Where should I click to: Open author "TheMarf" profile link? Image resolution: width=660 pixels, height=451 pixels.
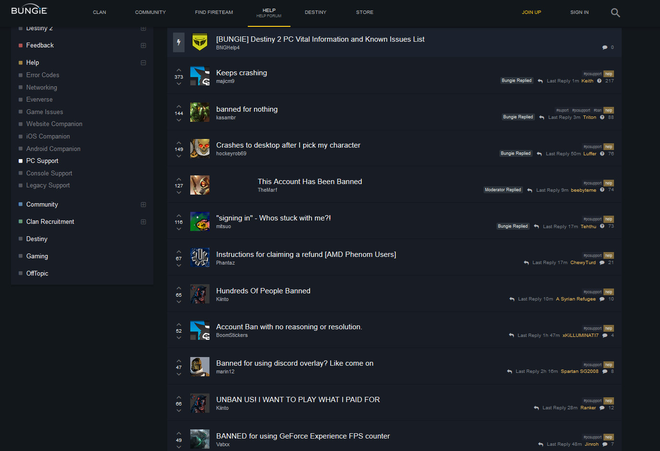267,190
